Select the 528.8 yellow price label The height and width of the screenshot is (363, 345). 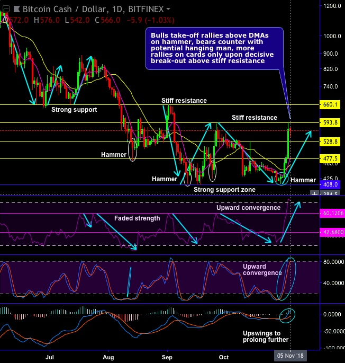pos(330,141)
